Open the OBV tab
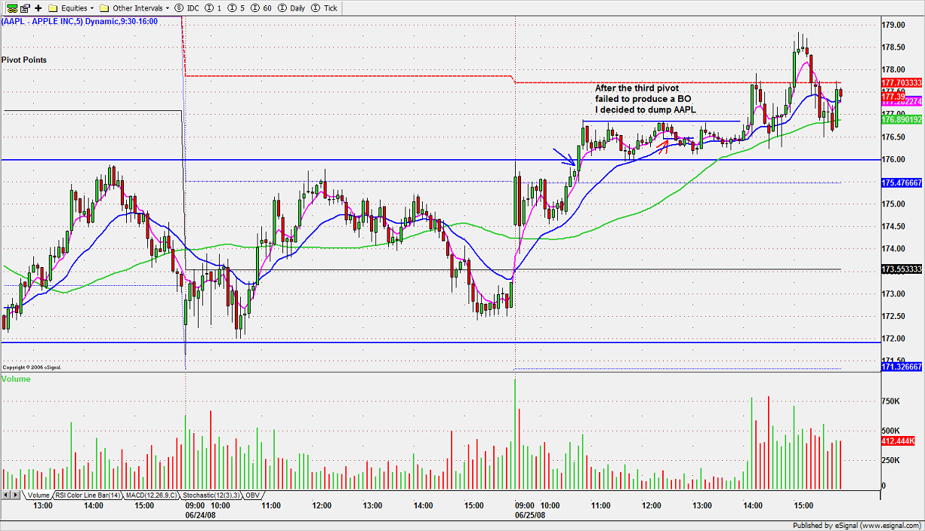Image resolution: width=925 pixels, height=531 pixels. point(253,495)
